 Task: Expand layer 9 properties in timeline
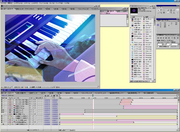point(8,116)
